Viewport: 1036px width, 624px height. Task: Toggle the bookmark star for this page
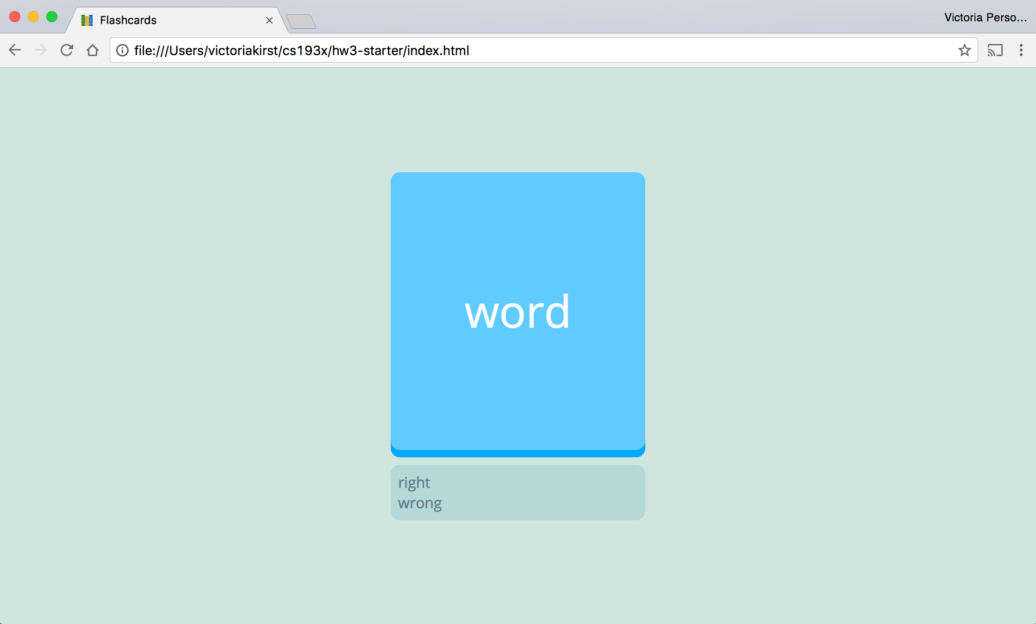pos(965,50)
